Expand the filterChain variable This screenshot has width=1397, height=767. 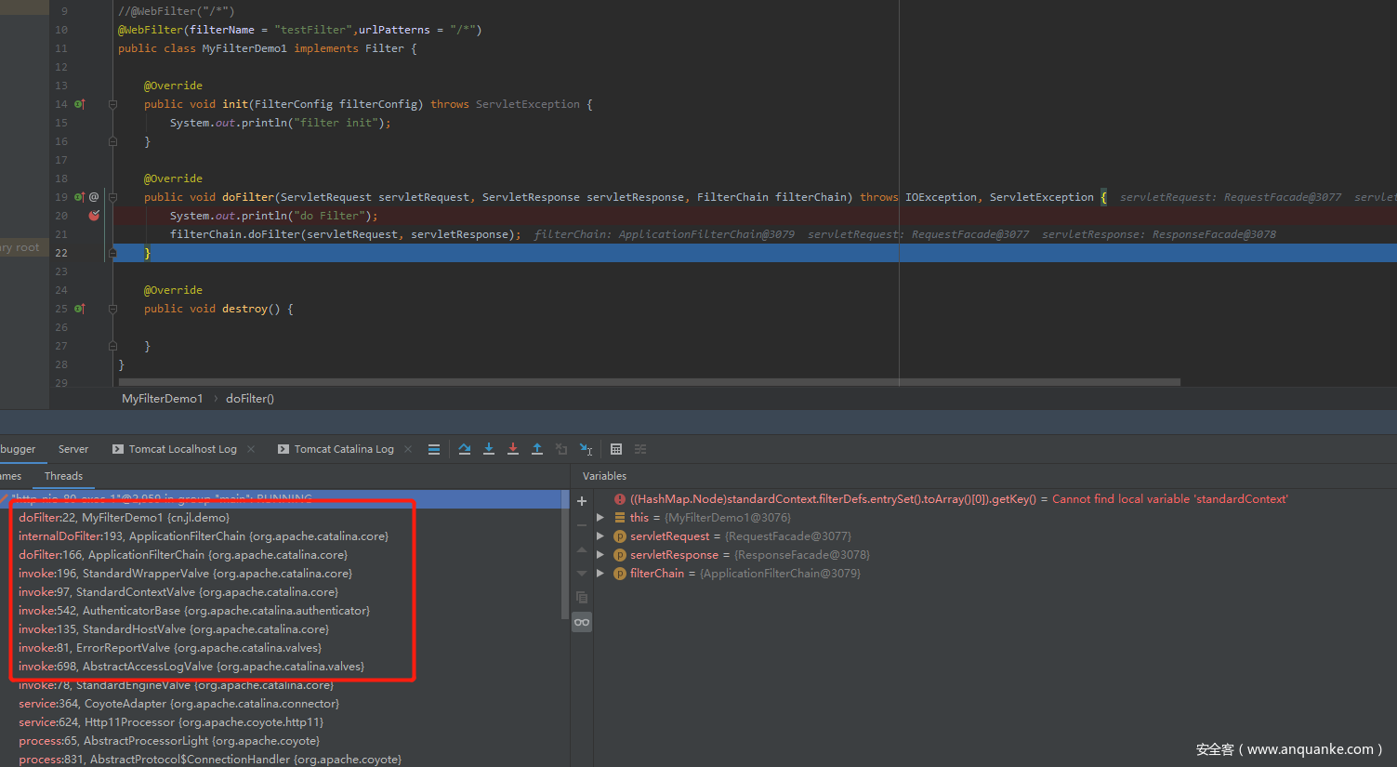(600, 574)
